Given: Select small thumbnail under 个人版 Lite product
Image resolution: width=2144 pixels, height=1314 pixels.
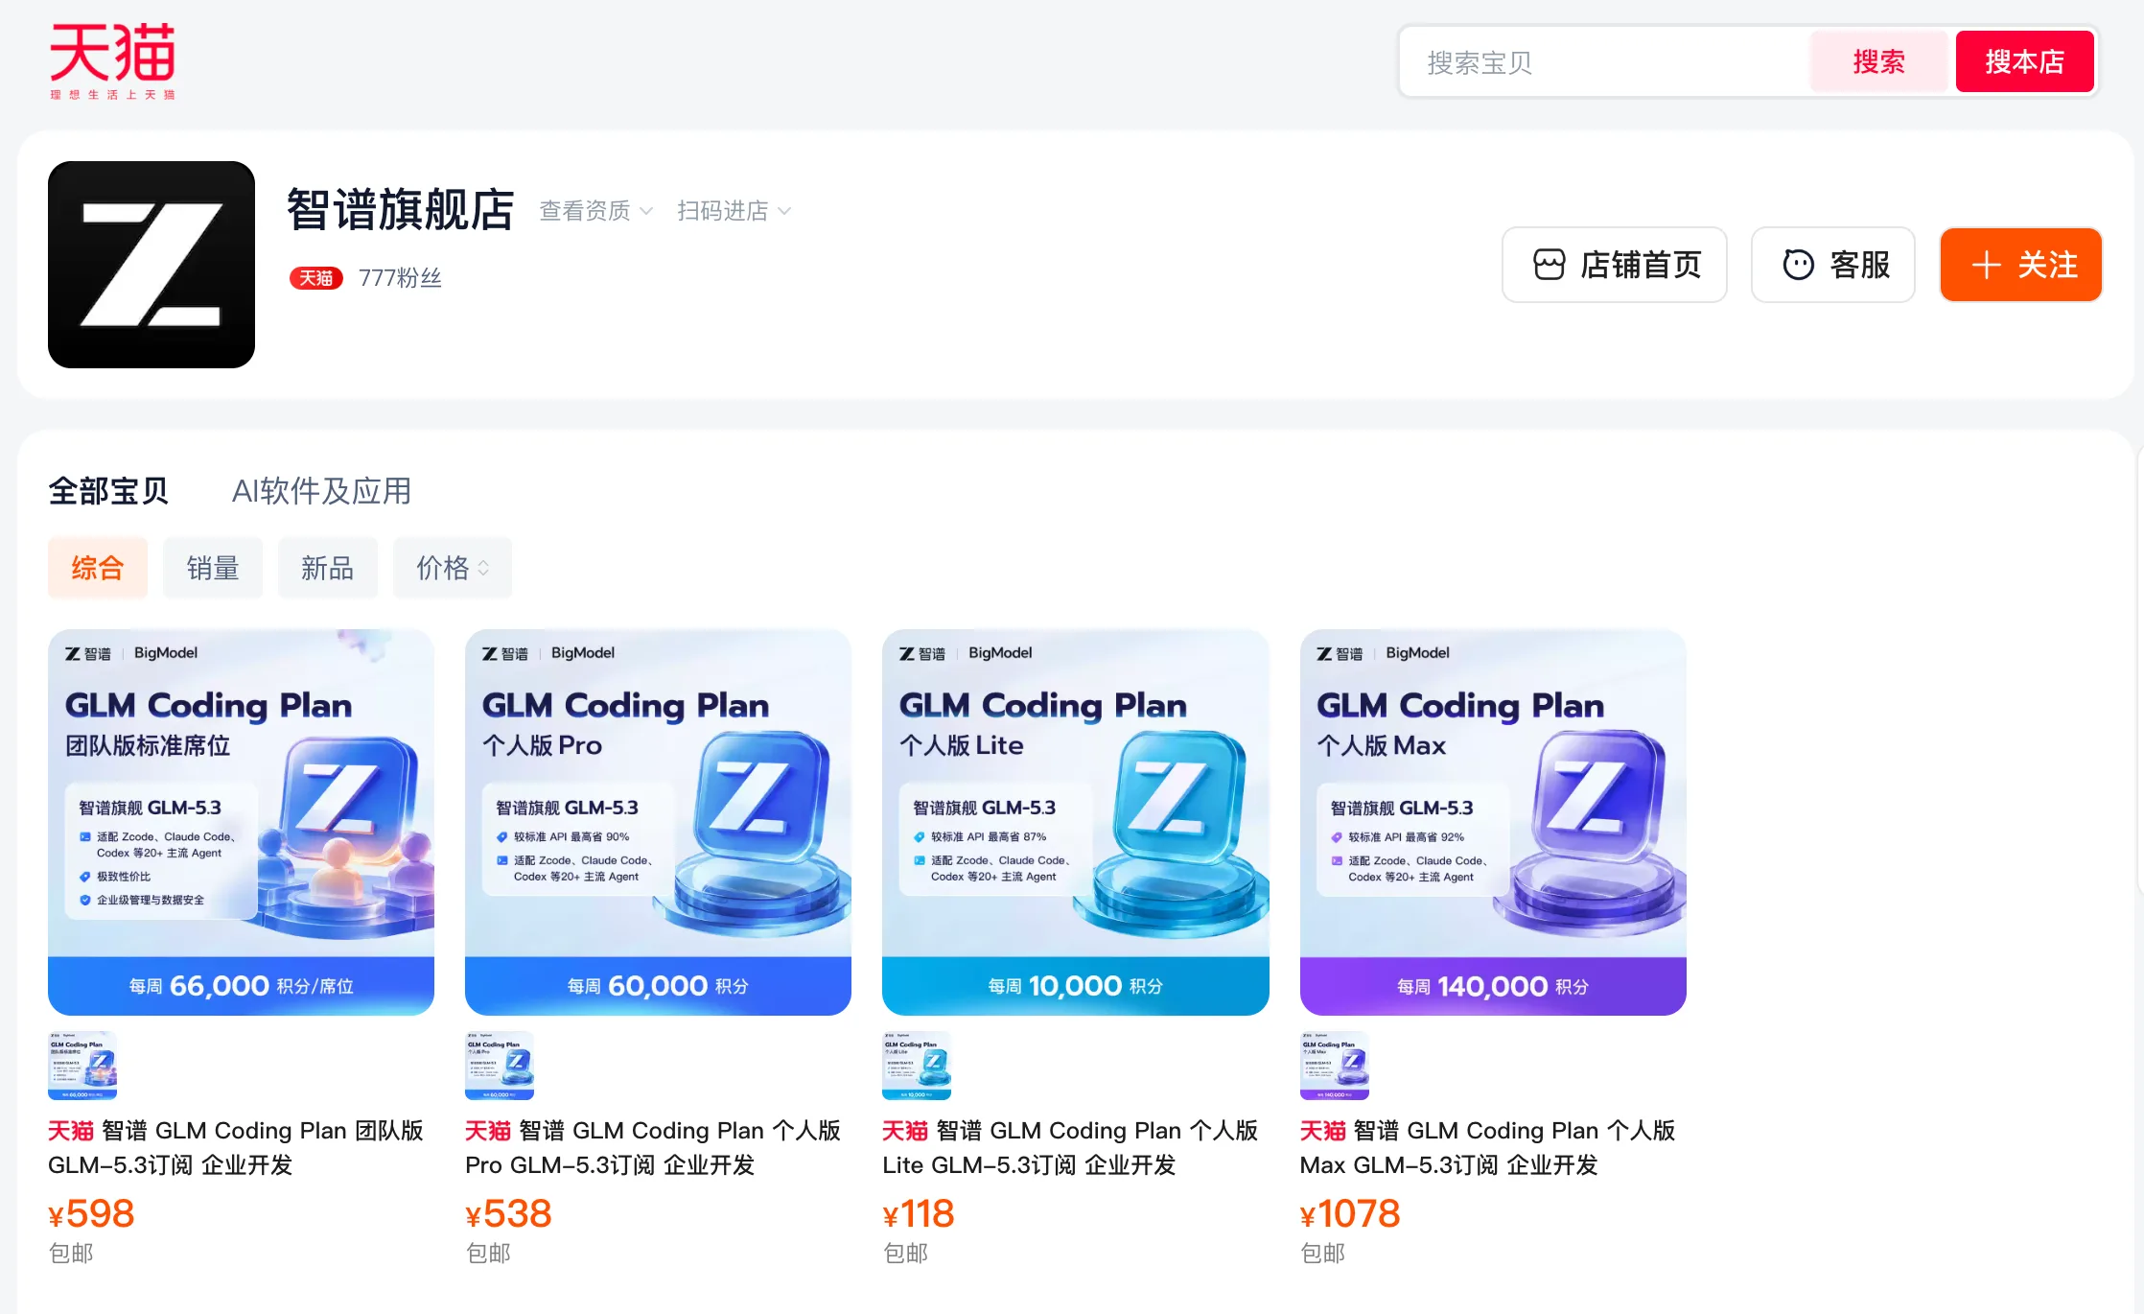Looking at the screenshot, I should click(917, 1066).
